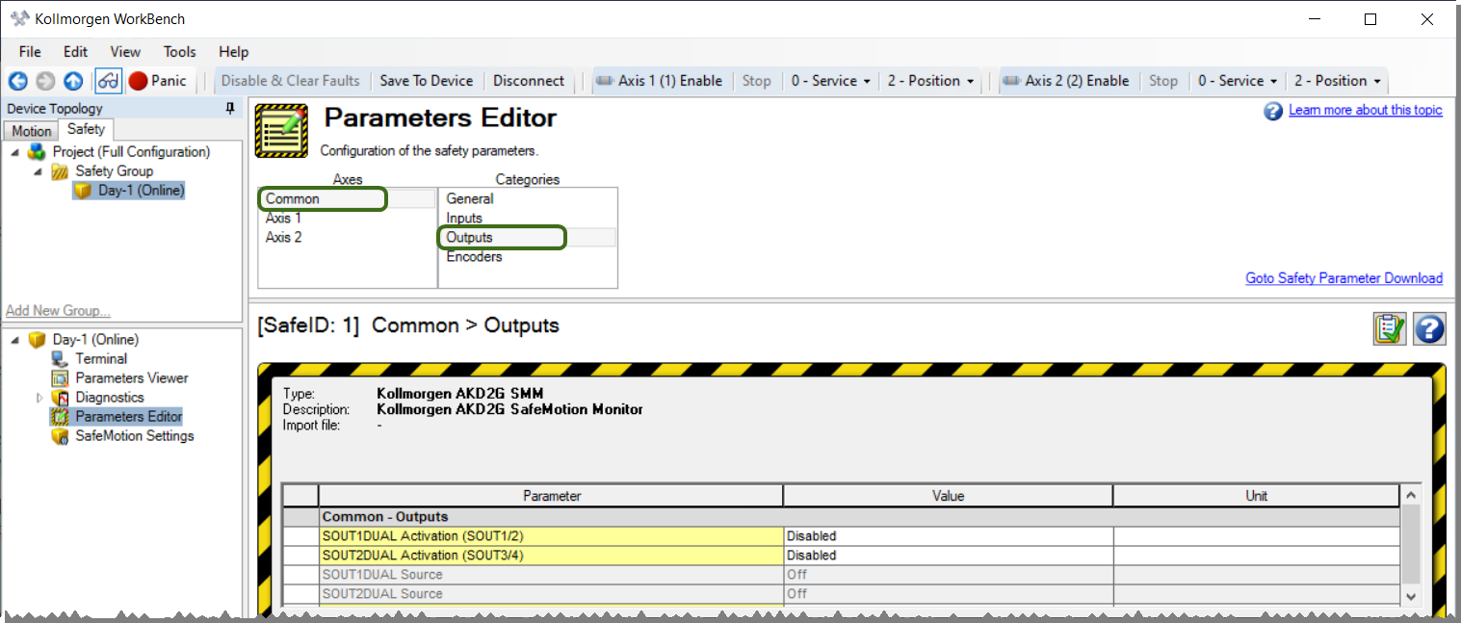Click the Parameter column header
The width and height of the screenshot is (1461, 623).
(x=551, y=496)
